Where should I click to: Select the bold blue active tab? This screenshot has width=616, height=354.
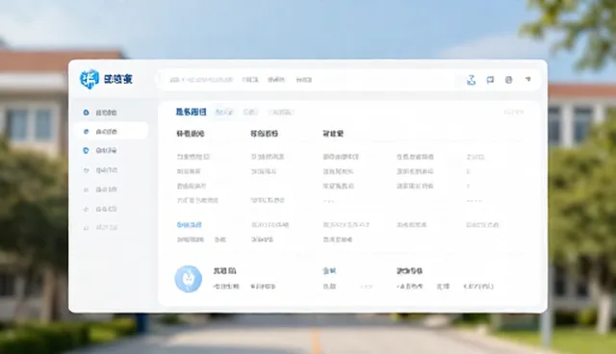pos(191,113)
